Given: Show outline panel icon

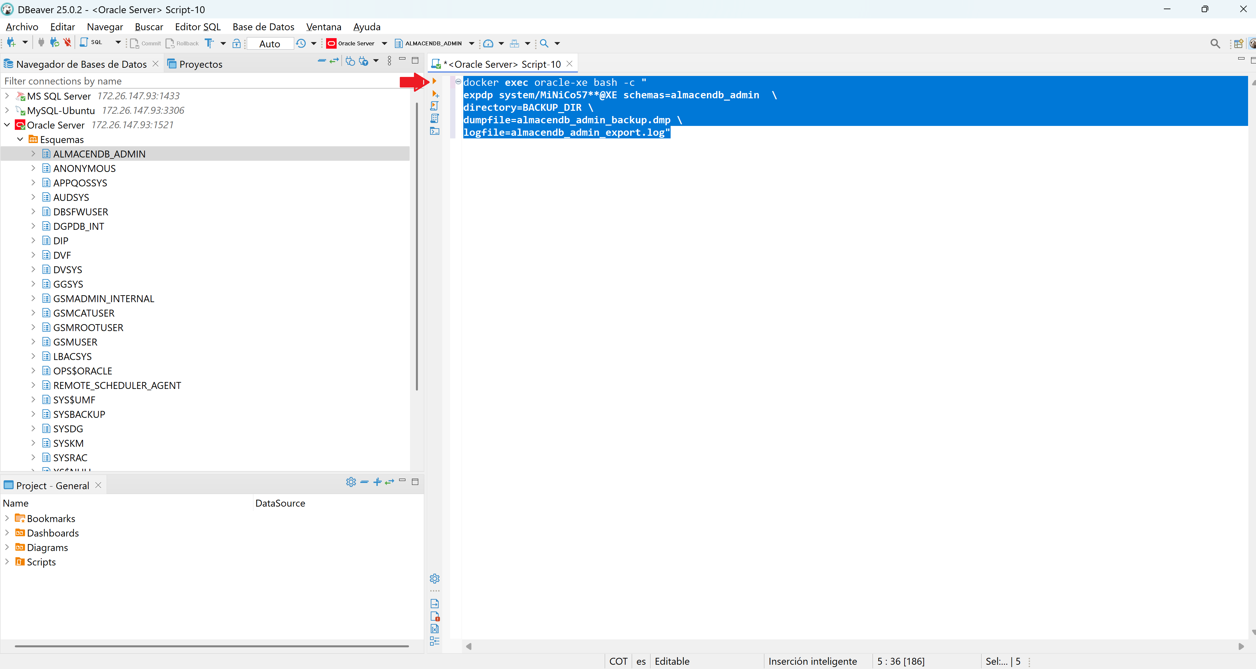Looking at the screenshot, I should [x=435, y=641].
